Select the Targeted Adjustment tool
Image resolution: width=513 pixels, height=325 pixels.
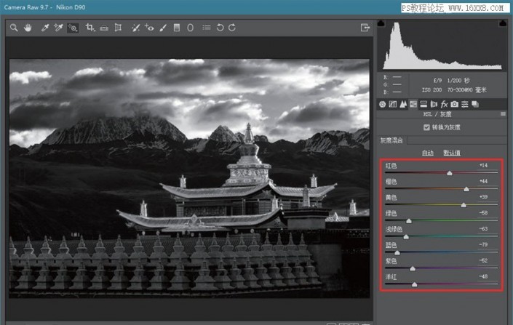73,28
